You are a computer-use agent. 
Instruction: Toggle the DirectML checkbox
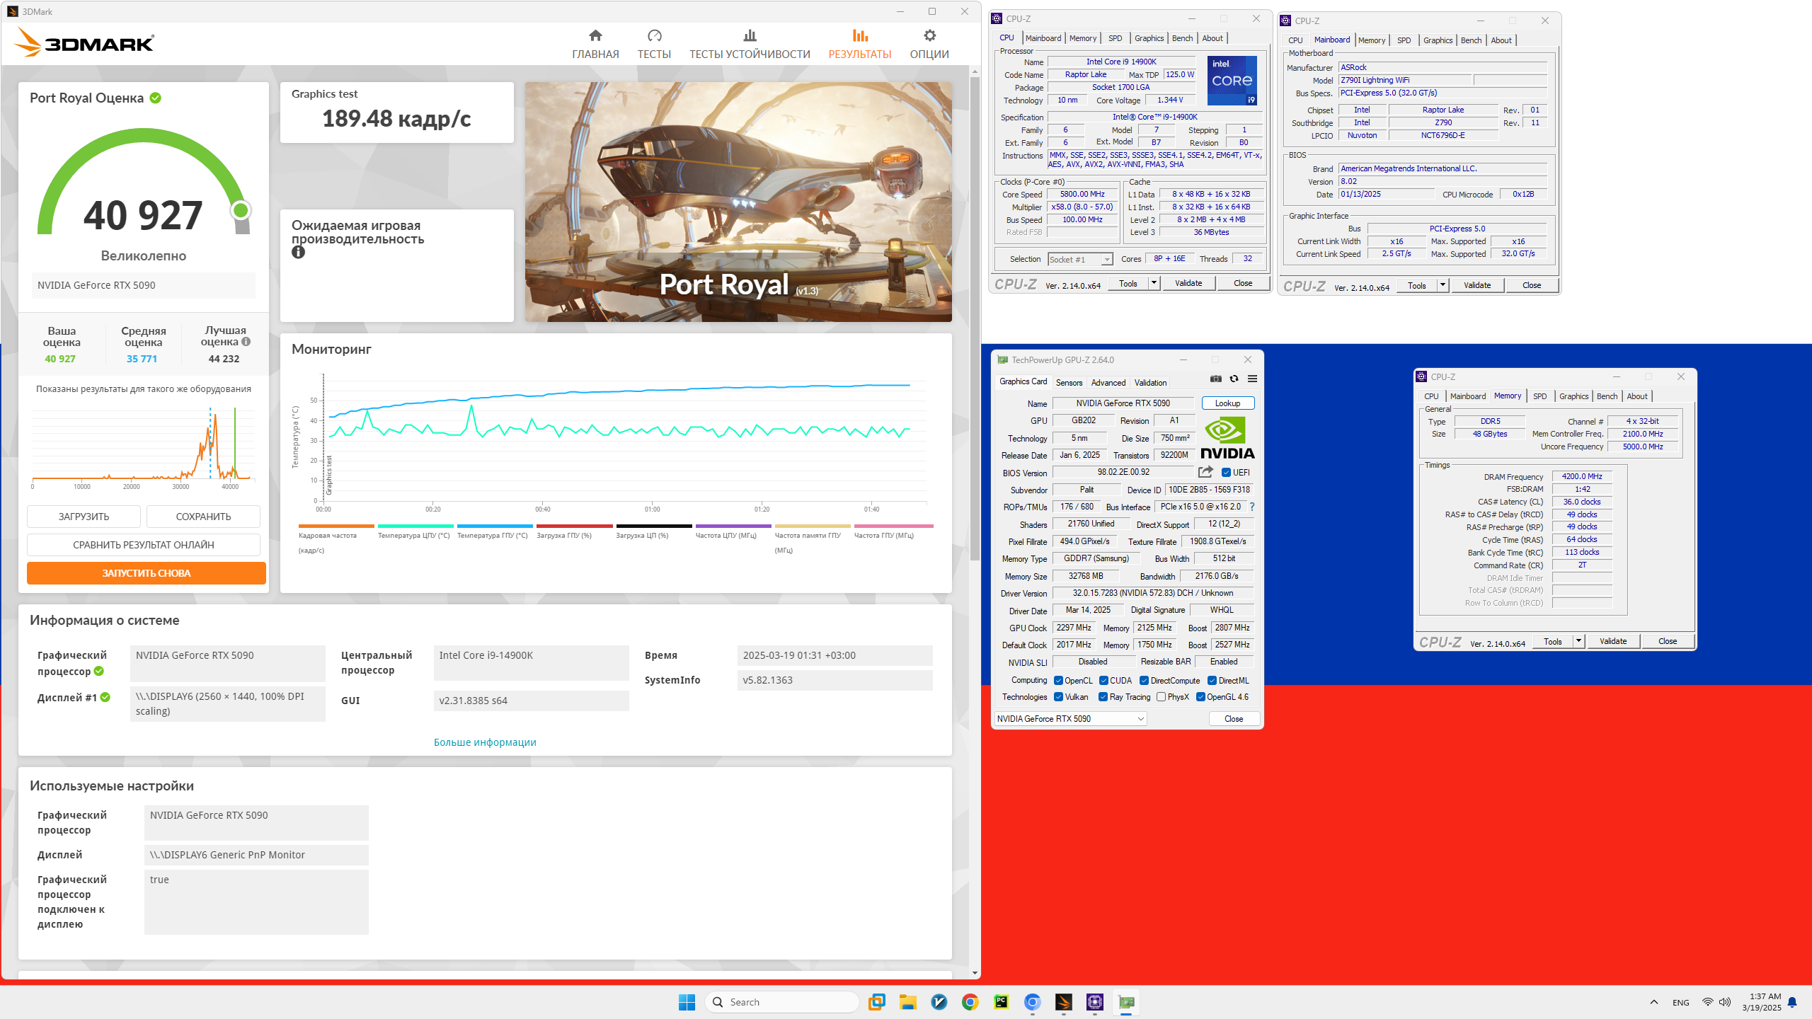pos(1212,681)
